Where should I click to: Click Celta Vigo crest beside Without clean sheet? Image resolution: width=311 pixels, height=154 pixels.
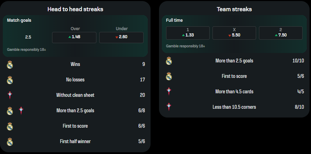pyautogui.click(x=10, y=95)
